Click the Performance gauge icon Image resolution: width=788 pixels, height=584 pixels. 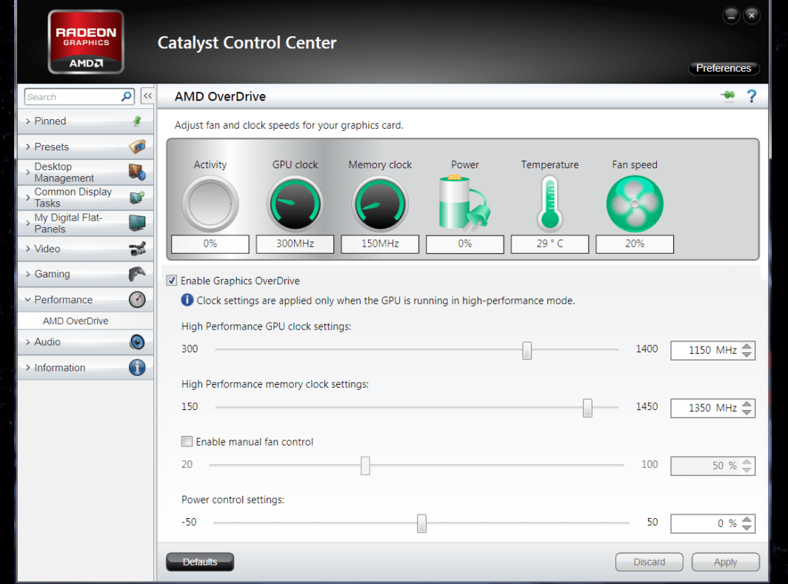pos(137,300)
